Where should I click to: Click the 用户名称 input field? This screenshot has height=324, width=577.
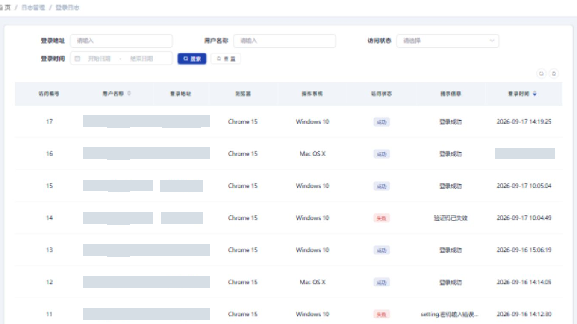[x=285, y=41]
